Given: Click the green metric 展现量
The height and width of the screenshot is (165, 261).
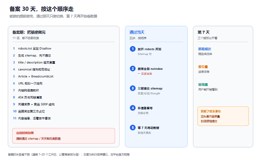Looking at the screenshot, I should pos(203,84).
